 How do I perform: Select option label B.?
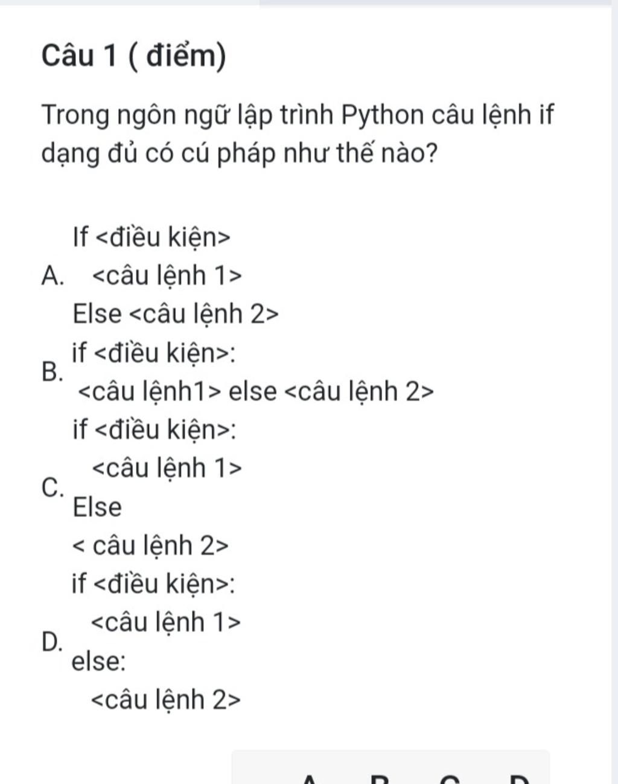point(53,371)
